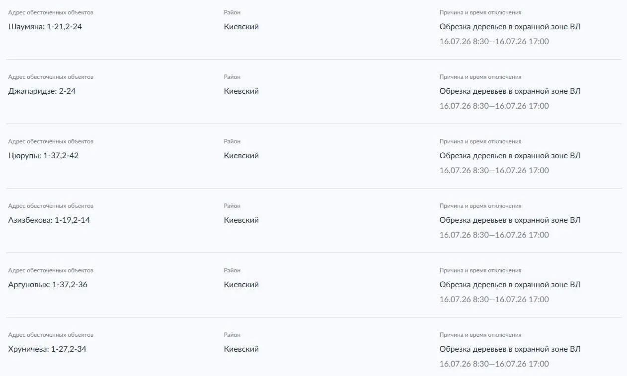
Task: Click Киевский district in the Азизбекова row
Action: click(241, 220)
